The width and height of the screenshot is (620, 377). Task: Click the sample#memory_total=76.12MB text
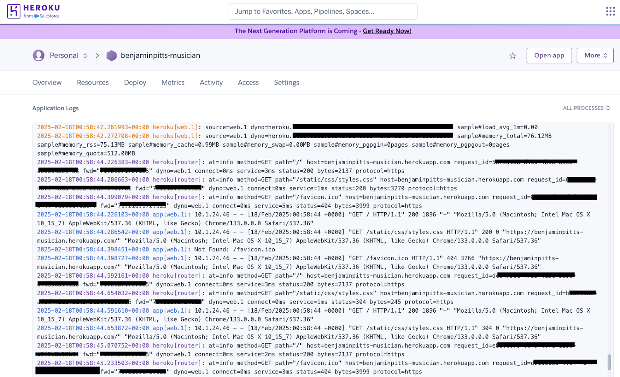504,136
